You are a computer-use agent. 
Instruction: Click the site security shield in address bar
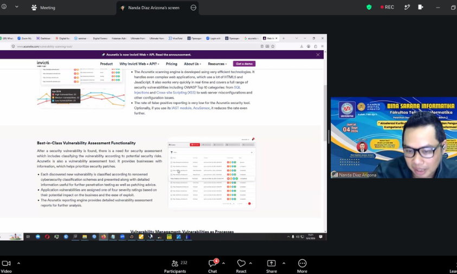(x=13, y=46)
